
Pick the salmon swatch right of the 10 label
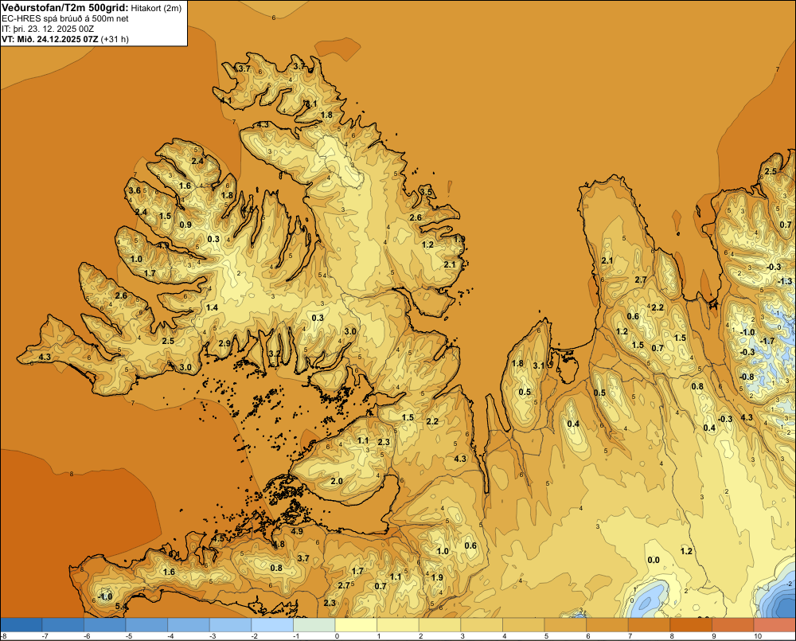pyautogui.click(x=775, y=624)
